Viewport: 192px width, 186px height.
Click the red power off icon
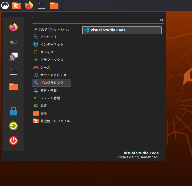click(13, 141)
